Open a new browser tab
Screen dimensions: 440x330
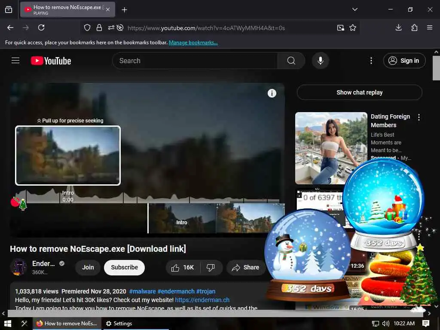[124, 10]
